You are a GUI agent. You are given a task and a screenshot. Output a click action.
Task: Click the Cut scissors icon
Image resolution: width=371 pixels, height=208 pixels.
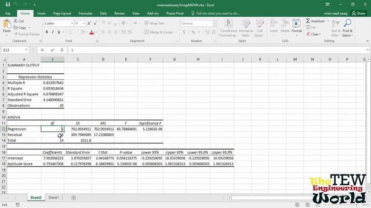(16, 21)
